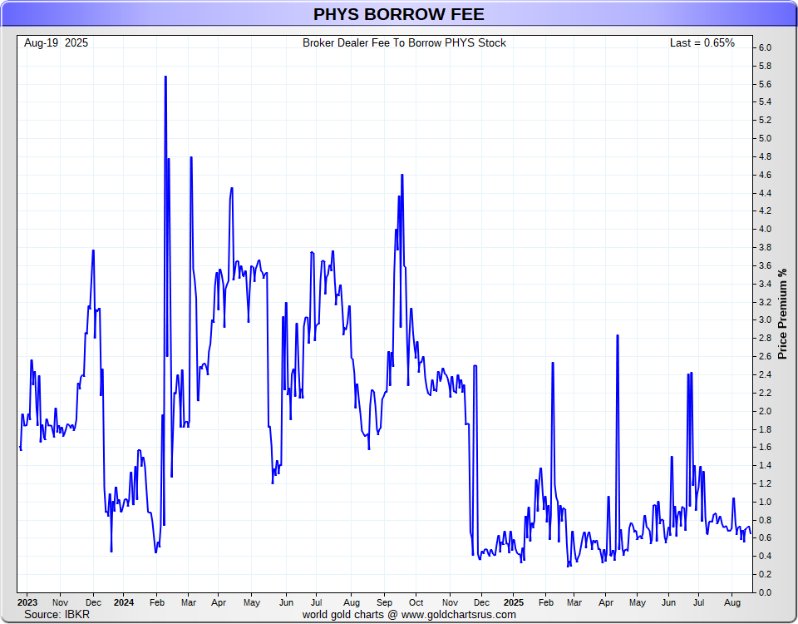Image resolution: width=798 pixels, height=624 pixels.
Task: Click the 2.8% spike peak in April 2025
Action: coord(618,335)
